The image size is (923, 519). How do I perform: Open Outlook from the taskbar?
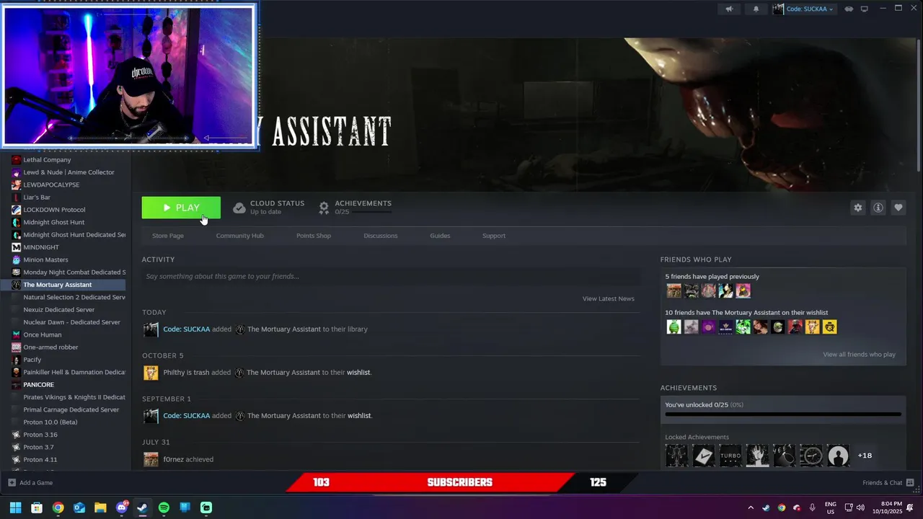tap(79, 507)
